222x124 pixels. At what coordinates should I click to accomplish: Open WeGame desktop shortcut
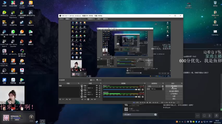31,23
